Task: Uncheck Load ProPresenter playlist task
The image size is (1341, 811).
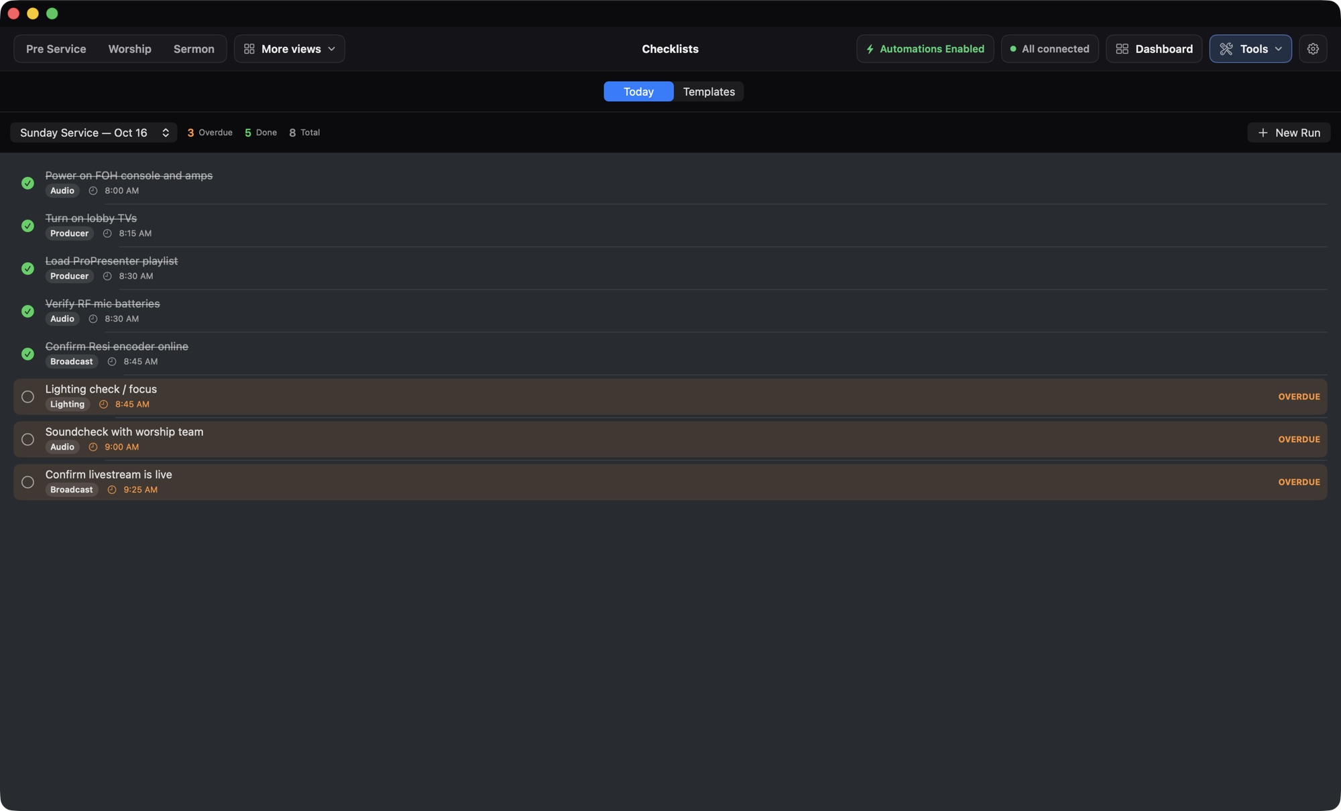Action: pos(27,269)
